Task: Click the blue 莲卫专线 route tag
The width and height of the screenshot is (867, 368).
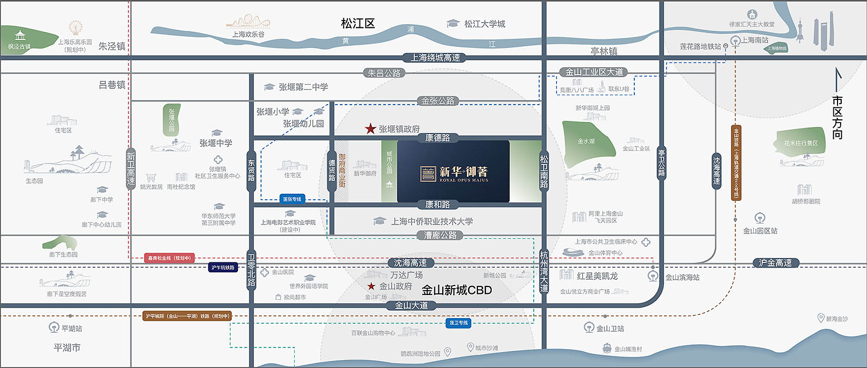Action: (x=459, y=323)
